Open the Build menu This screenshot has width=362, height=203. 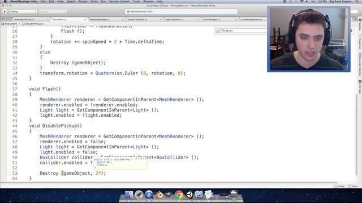pos(94,1)
